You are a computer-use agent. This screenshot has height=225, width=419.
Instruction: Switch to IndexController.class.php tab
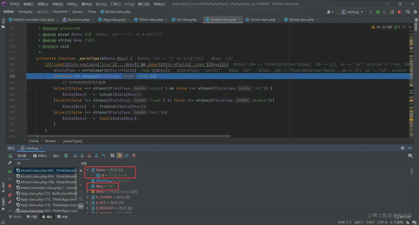click(x=34, y=20)
